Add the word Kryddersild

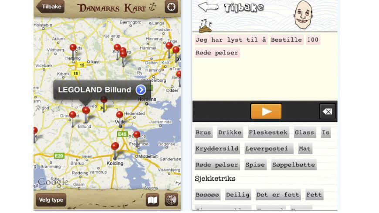pos(217,149)
